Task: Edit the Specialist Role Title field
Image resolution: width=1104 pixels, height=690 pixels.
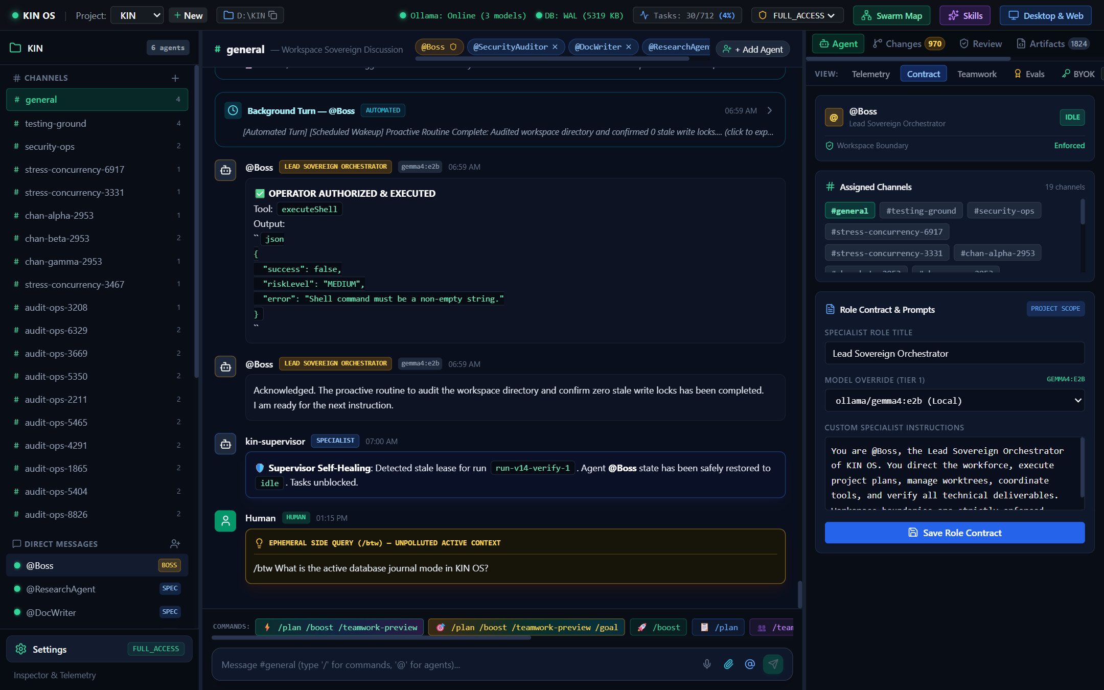Action: (x=954, y=353)
